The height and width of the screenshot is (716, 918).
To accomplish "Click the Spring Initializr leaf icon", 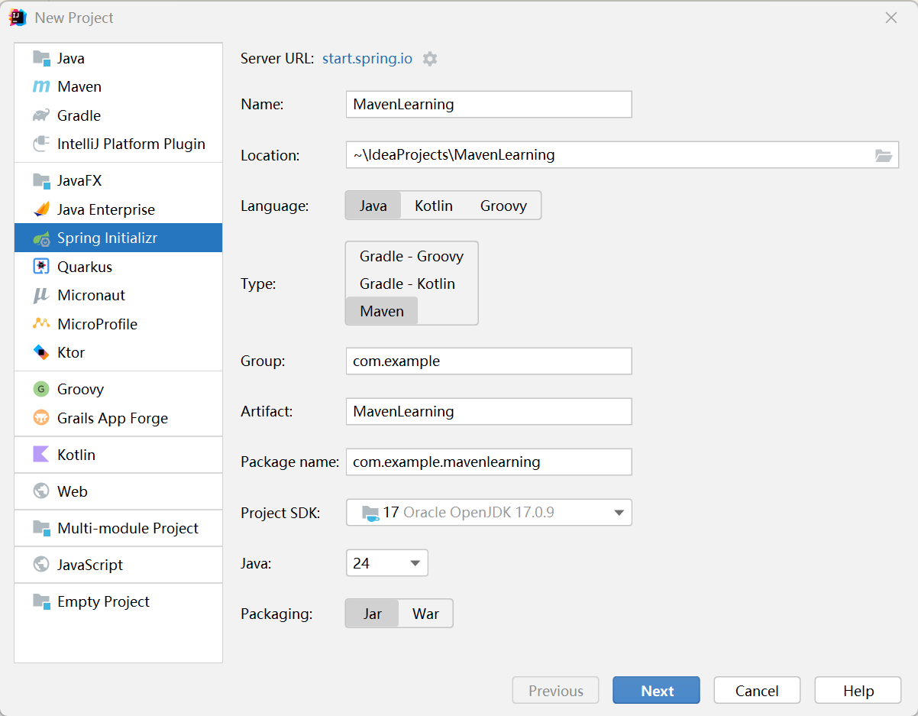I will [x=41, y=238].
